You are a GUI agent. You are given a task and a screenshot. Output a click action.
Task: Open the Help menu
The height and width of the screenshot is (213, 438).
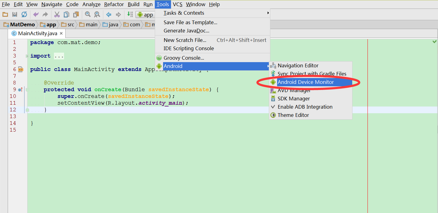(x=215, y=4)
